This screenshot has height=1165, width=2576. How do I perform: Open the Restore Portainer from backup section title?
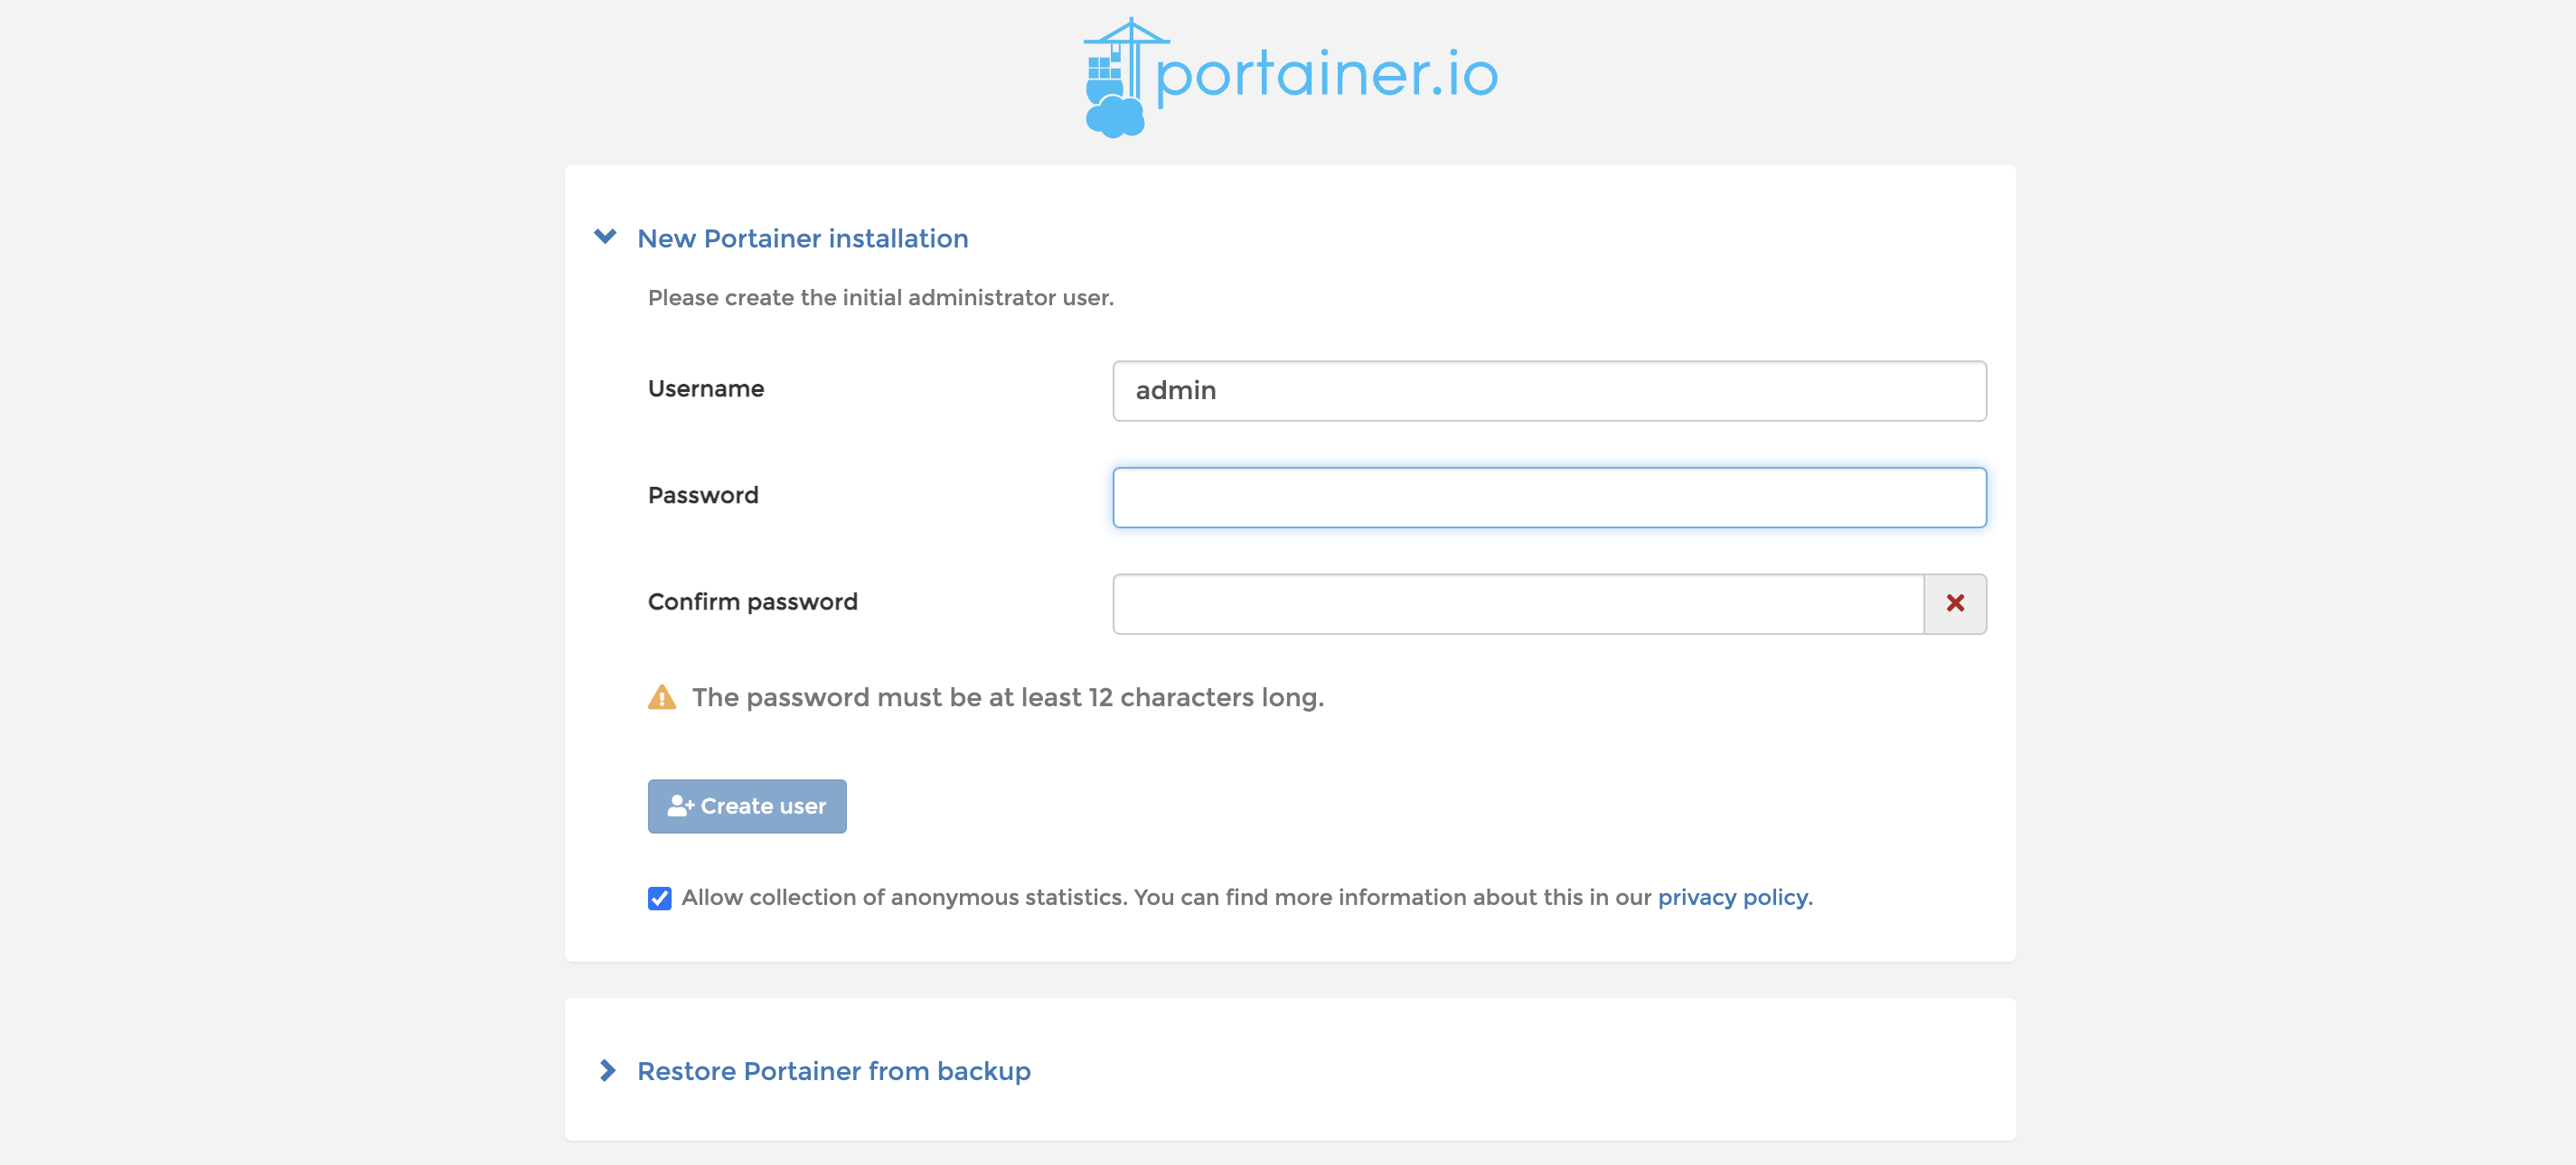(x=833, y=1071)
